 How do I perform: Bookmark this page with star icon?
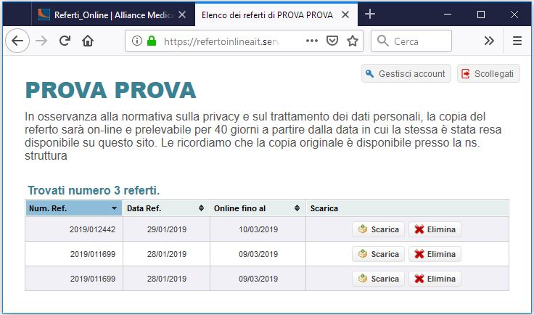353,41
